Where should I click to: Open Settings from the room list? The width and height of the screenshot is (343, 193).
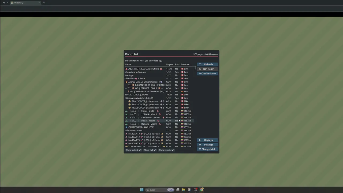coord(207,145)
